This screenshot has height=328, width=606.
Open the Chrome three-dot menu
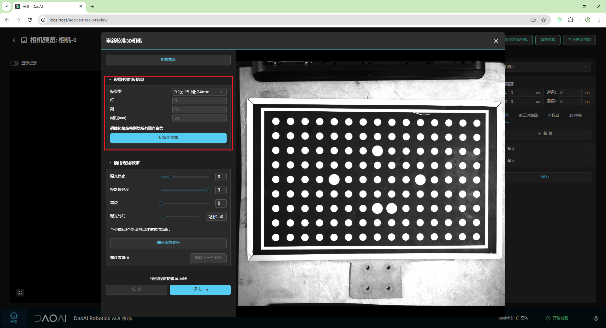(599, 20)
